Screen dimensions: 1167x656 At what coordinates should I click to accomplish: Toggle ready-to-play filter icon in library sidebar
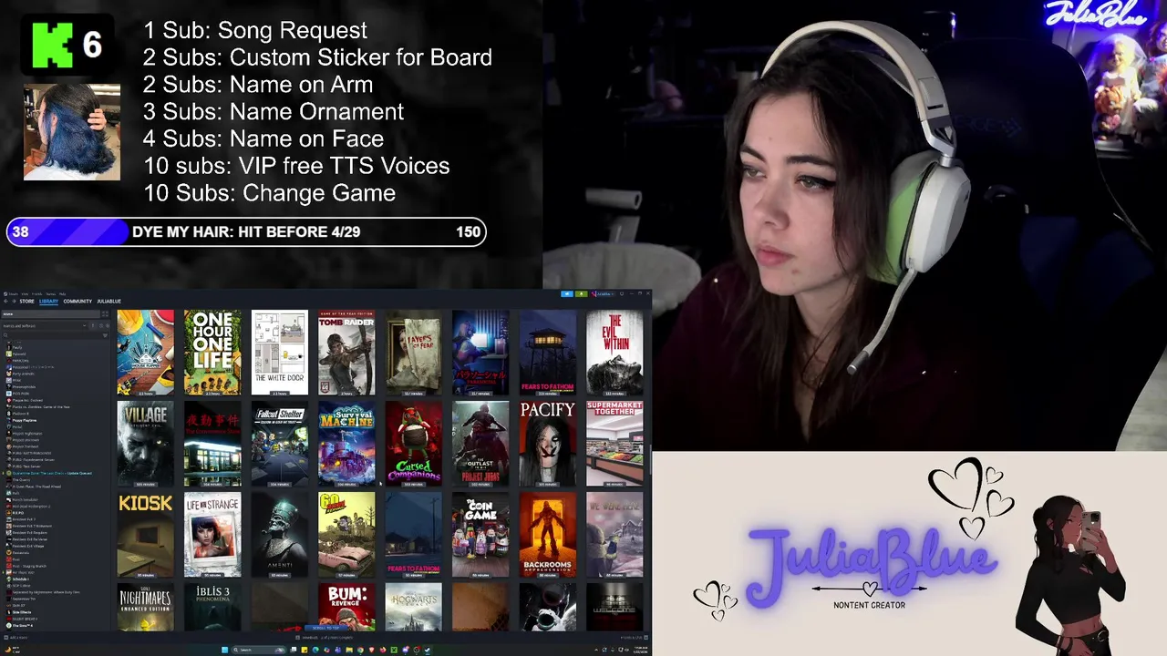[108, 325]
